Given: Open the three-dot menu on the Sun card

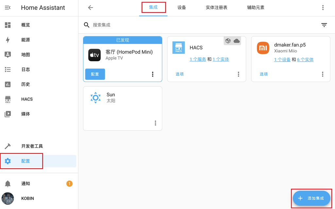Looking at the screenshot, I should tap(155, 123).
